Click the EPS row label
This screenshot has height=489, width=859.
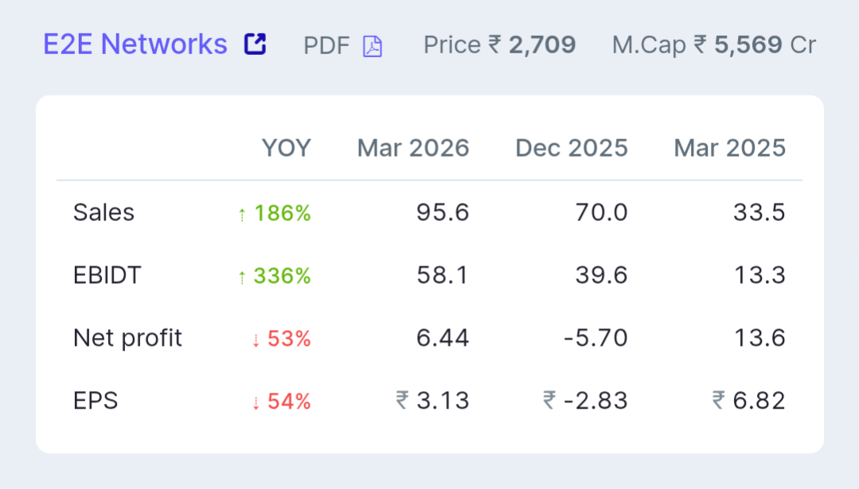(x=96, y=401)
